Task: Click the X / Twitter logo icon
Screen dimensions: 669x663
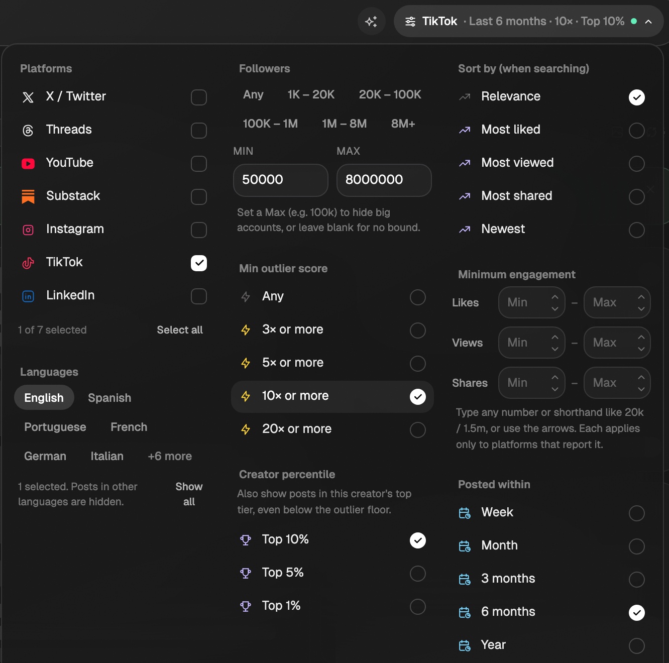Action: pos(28,97)
